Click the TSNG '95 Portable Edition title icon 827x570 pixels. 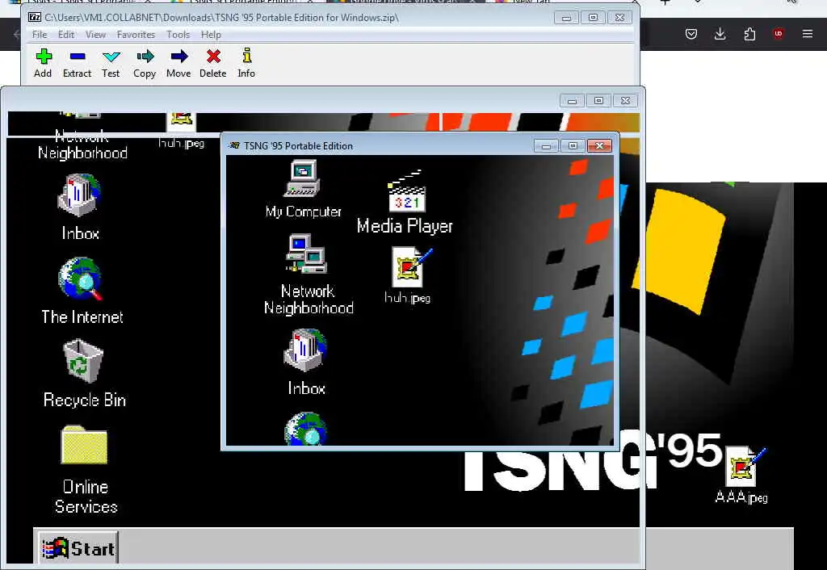coord(235,146)
